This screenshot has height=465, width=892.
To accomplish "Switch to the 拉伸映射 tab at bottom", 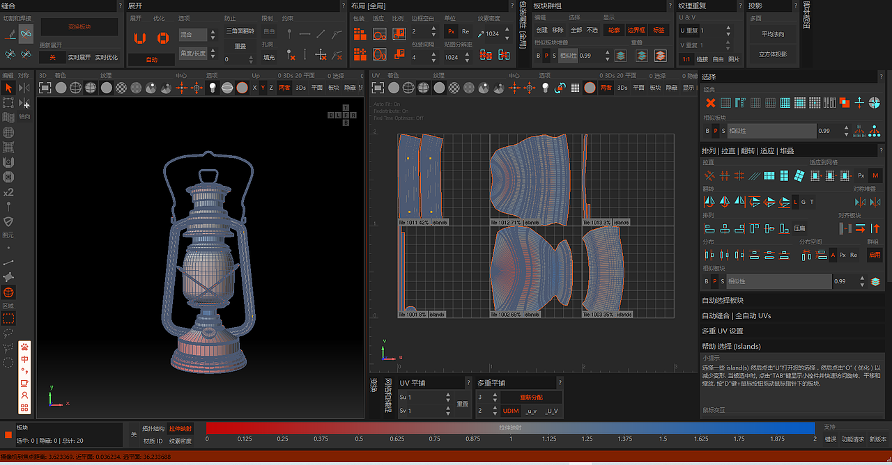I will (x=180, y=429).
